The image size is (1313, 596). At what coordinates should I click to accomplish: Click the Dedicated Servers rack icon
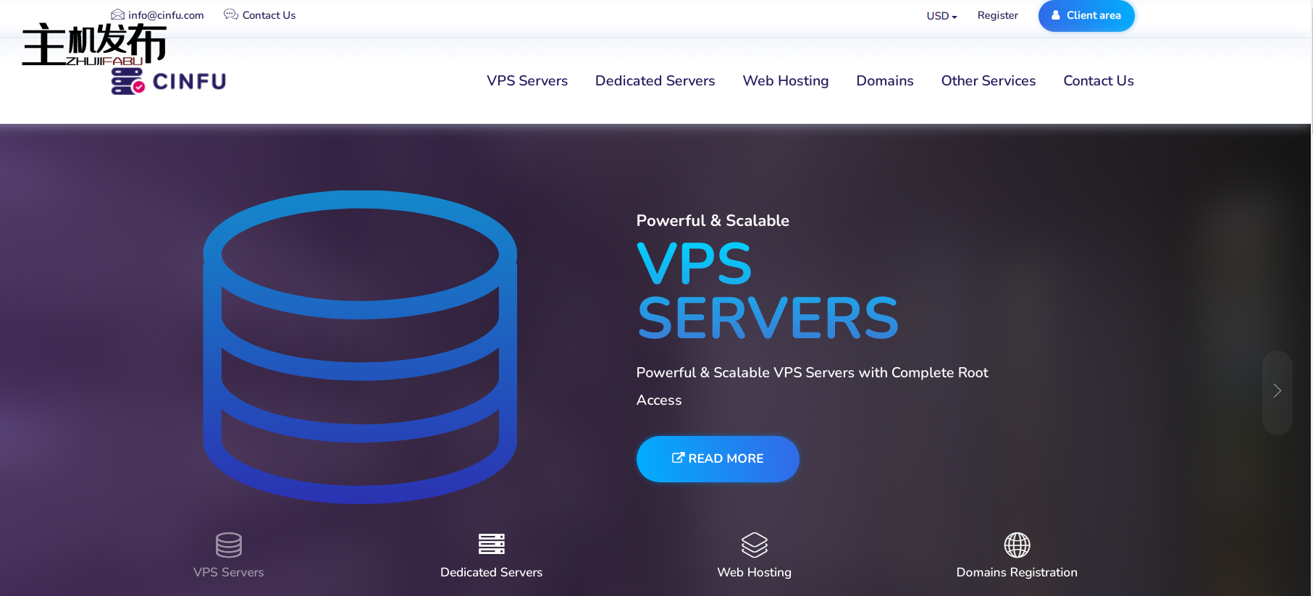coord(491,544)
